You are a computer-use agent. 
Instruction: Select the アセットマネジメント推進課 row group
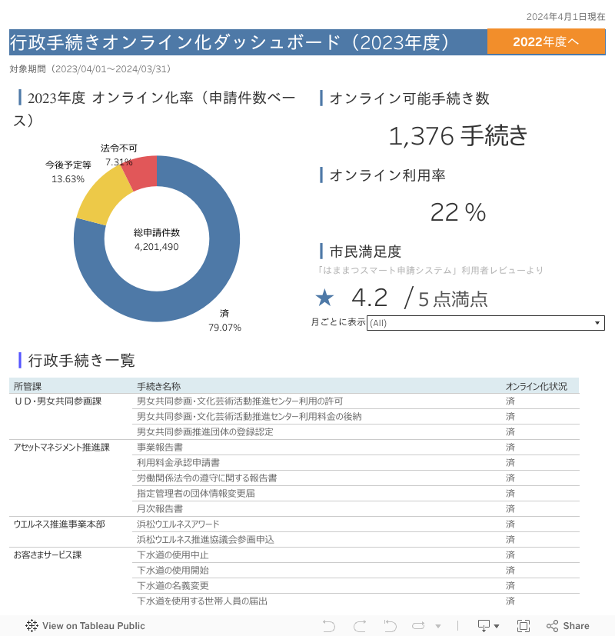coord(61,447)
